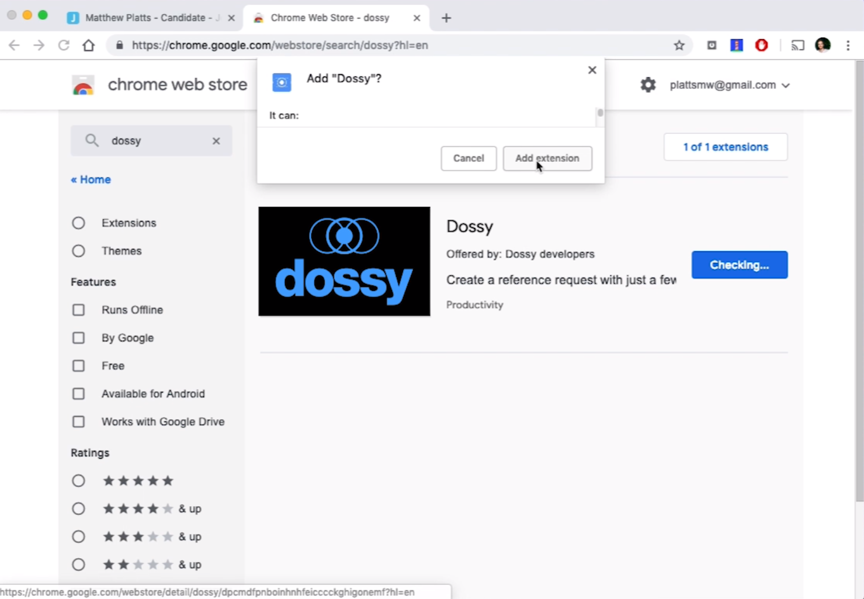This screenshot has height=599, width=864.
Task: Bookmark this page with the star icon
Action: [679, 45]
